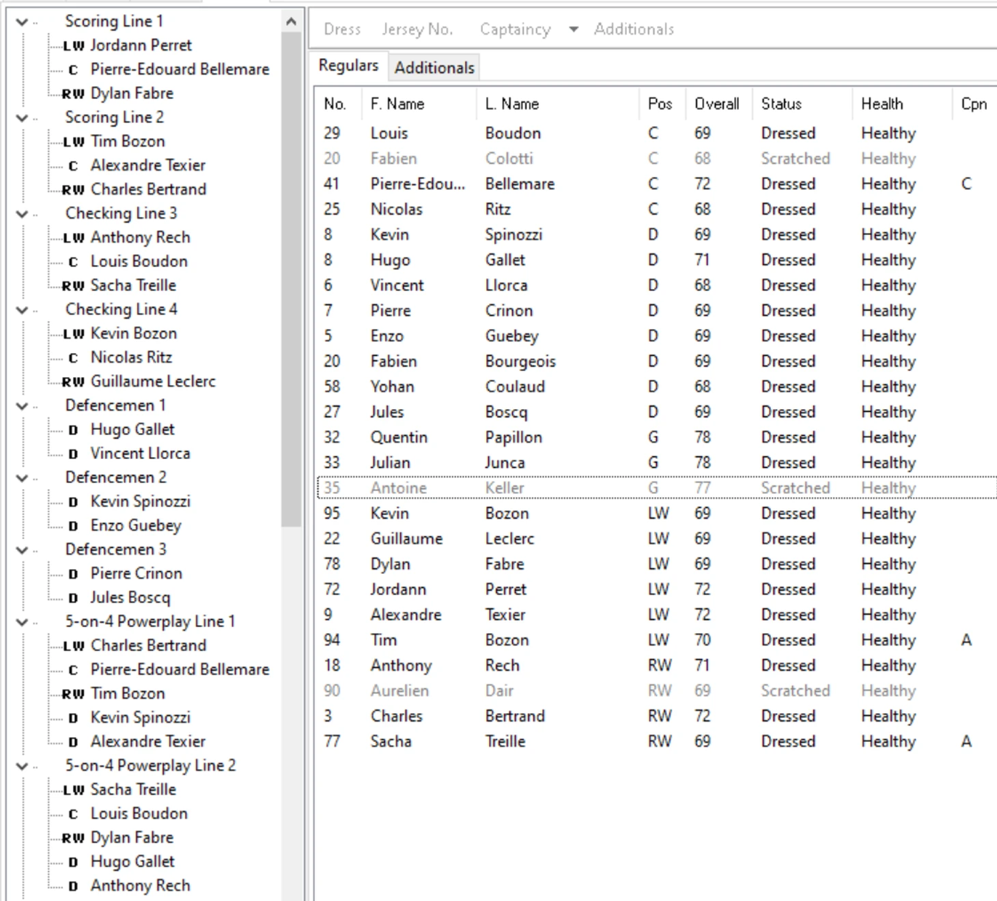Select Jules Boscq in Defencemen 3
997x901 pixels.
[130, 598]
